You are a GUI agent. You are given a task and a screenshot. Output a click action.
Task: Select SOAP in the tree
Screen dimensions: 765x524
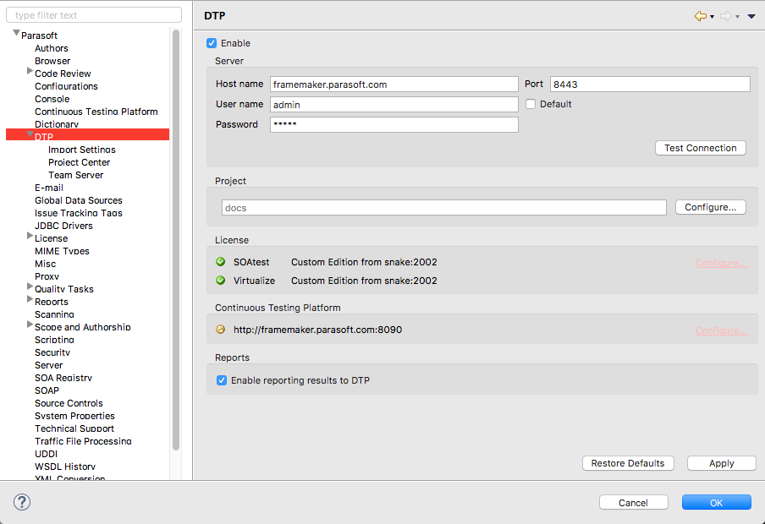pos(47,390)
